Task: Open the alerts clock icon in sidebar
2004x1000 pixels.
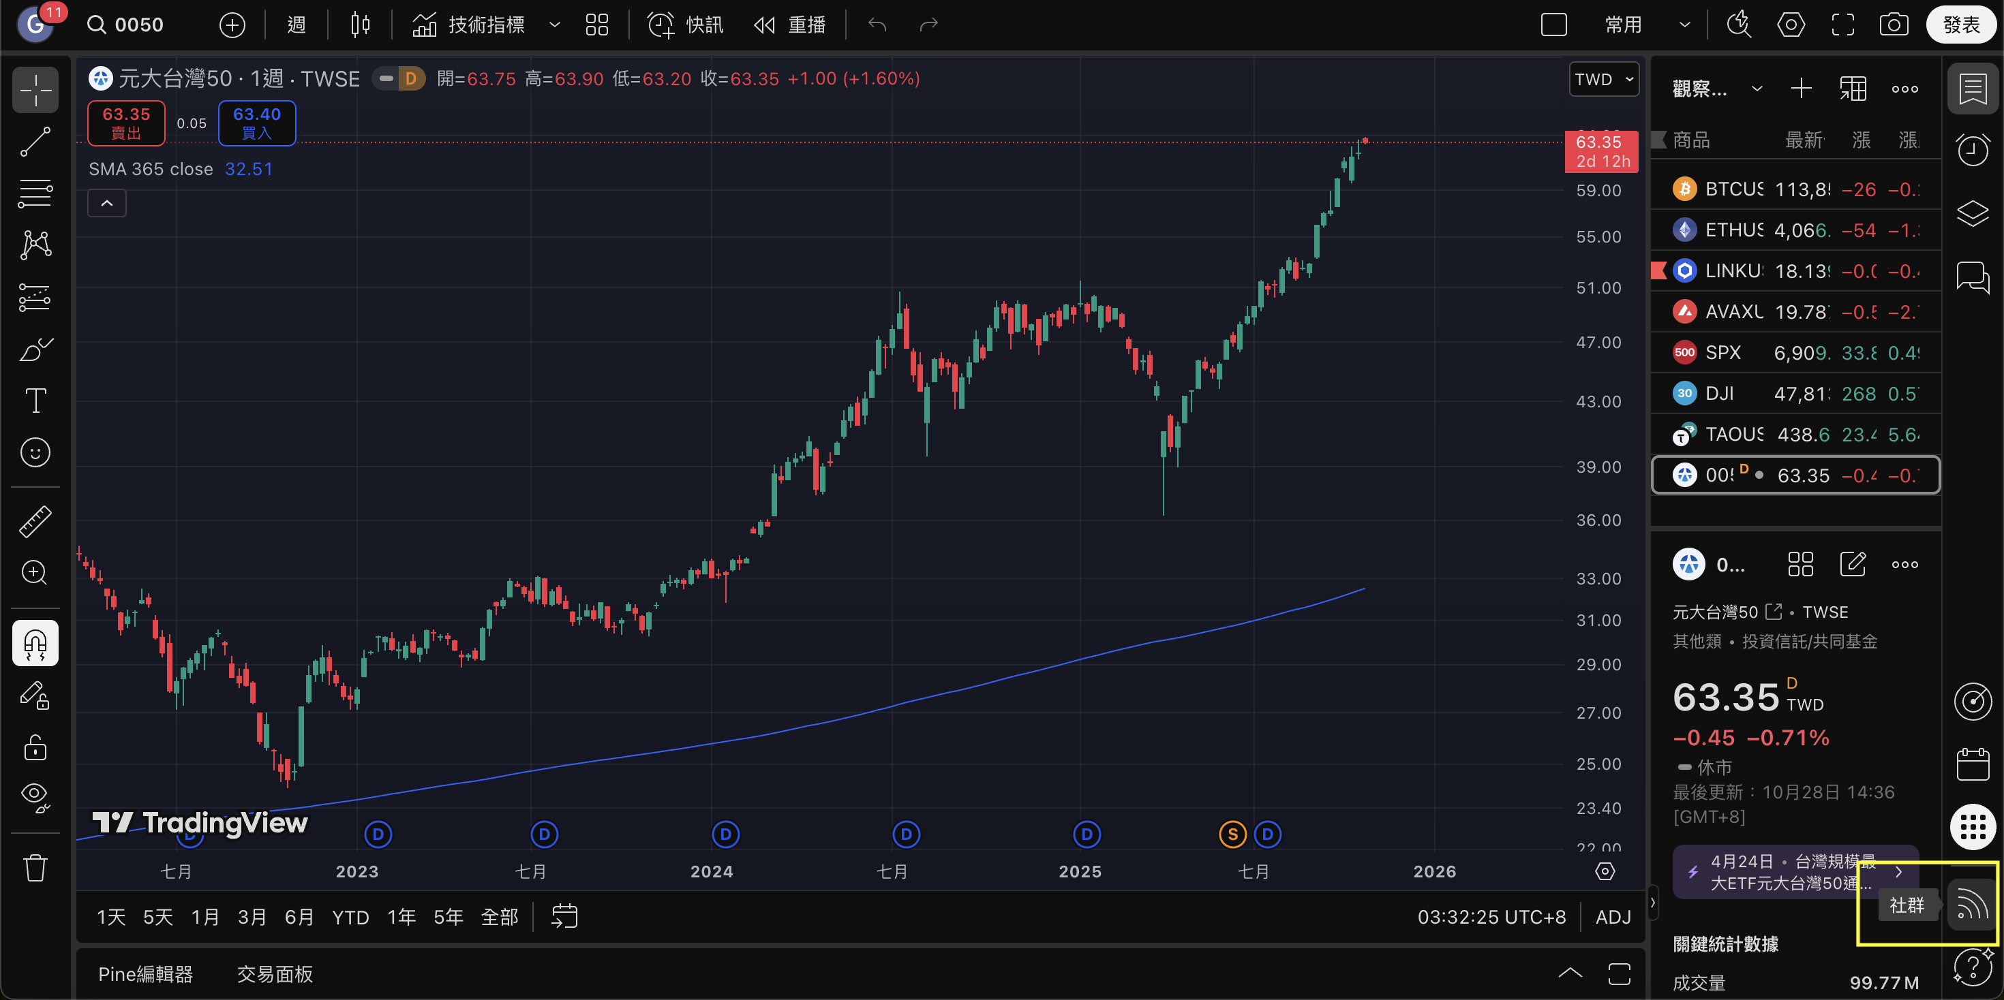Action: [x=1972, y=149]
